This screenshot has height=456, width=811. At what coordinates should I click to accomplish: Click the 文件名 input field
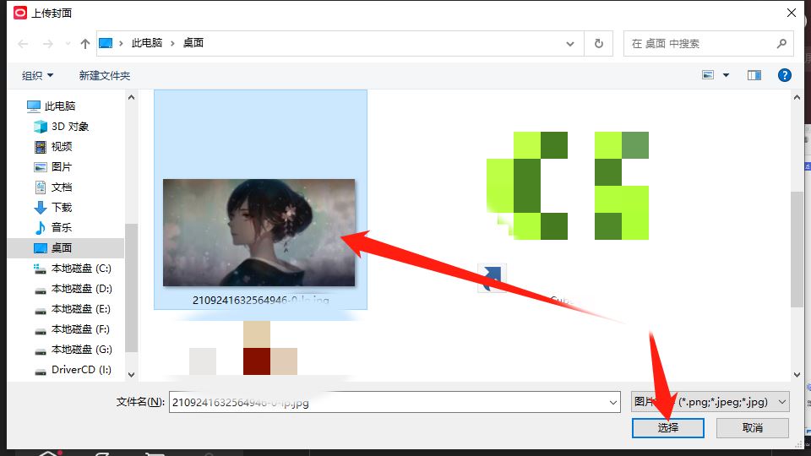click(x=395, y=402)
